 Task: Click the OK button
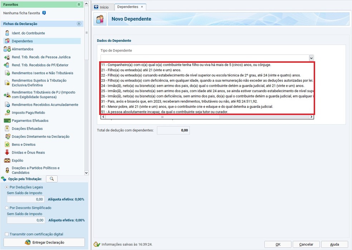click(278, 244)
